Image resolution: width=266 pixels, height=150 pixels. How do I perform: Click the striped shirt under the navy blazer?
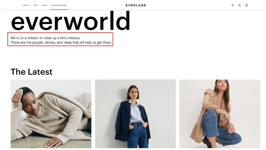[x=136, y=112]
